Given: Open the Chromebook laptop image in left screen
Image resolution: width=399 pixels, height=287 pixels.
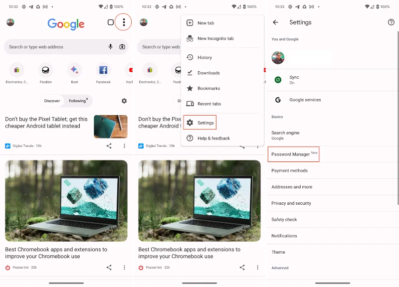Looking at the screenshot, I should (x=66, y=201).
